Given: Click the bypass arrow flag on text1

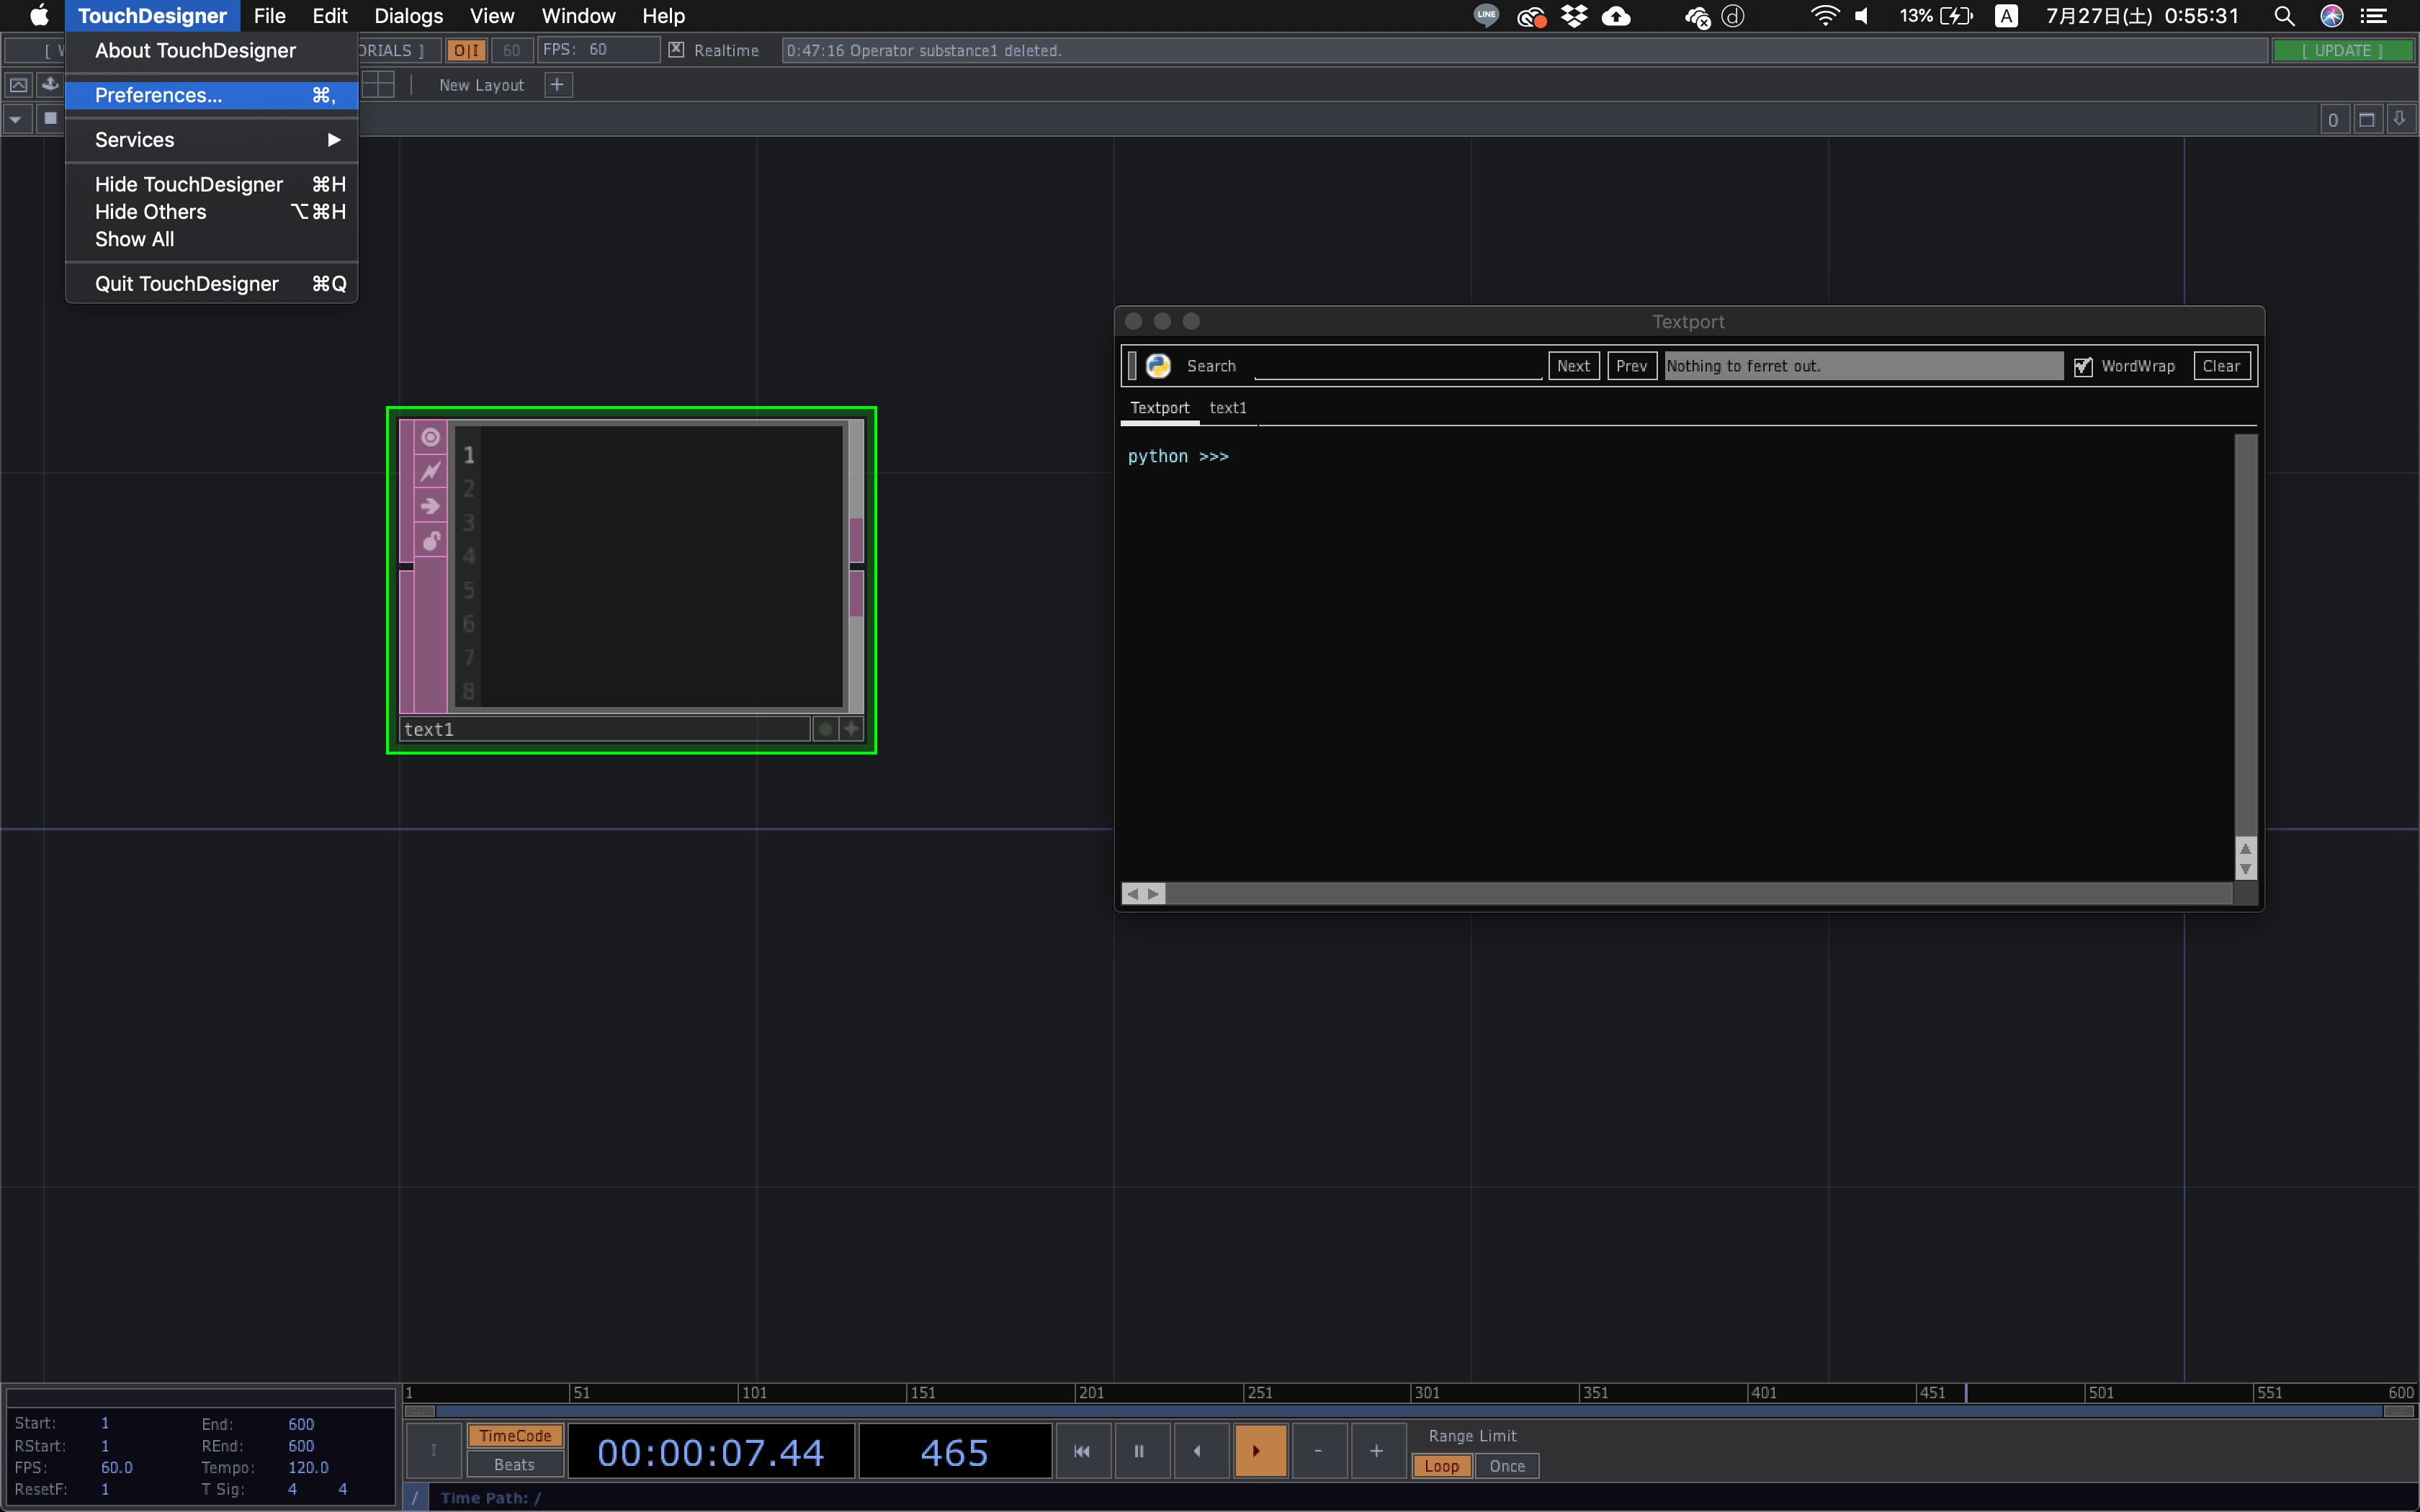Looking at the screenshot, I should (x=430, y=506).
